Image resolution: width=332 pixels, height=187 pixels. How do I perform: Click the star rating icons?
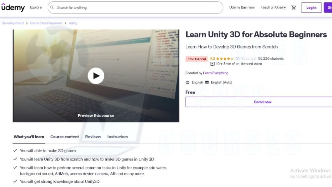pos(225,59)
